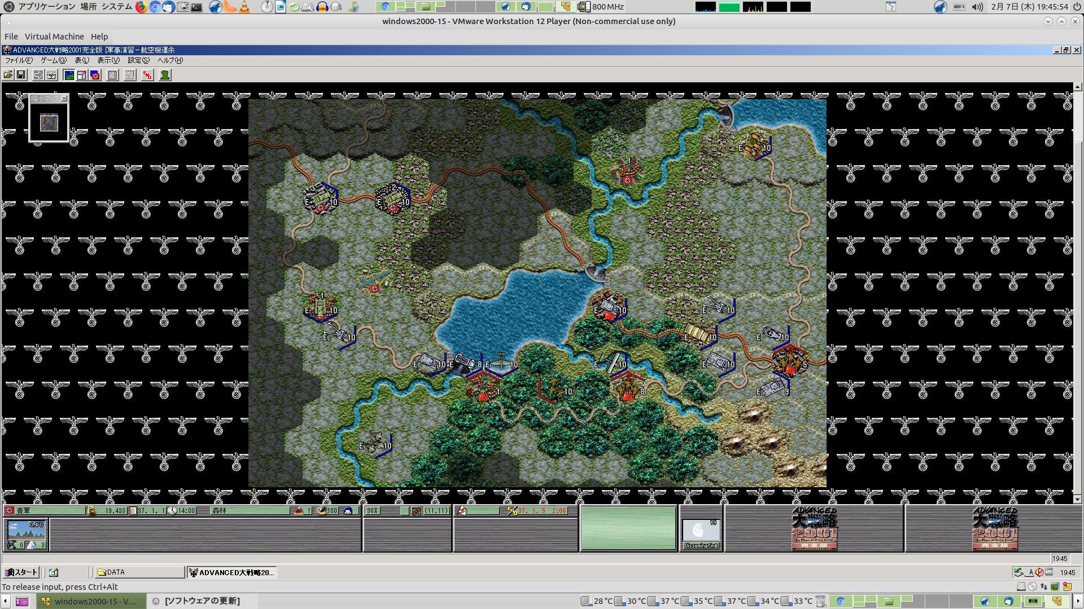The image size is (1084, 609).
Task: Click the スタート start button
Action: (x=21, y=572)
